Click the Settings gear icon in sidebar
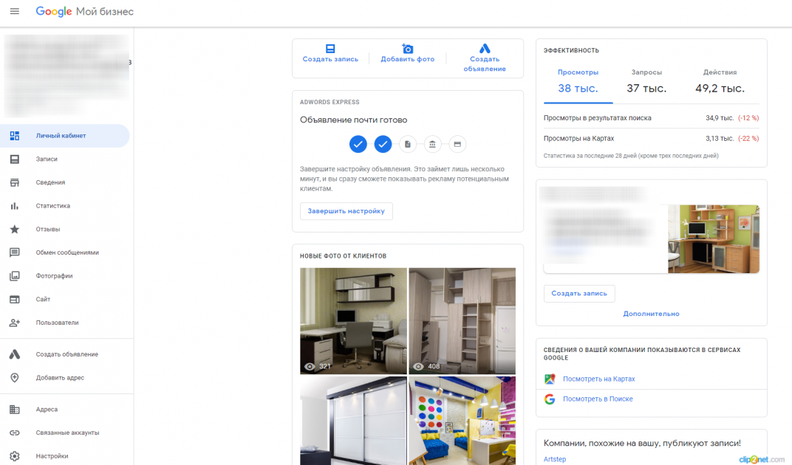 [x=15, y=456]
